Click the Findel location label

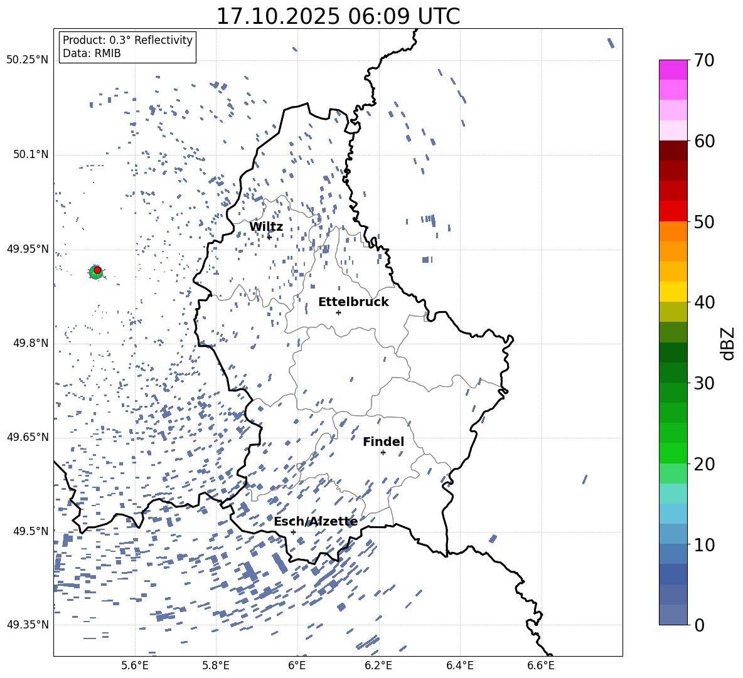383,442
